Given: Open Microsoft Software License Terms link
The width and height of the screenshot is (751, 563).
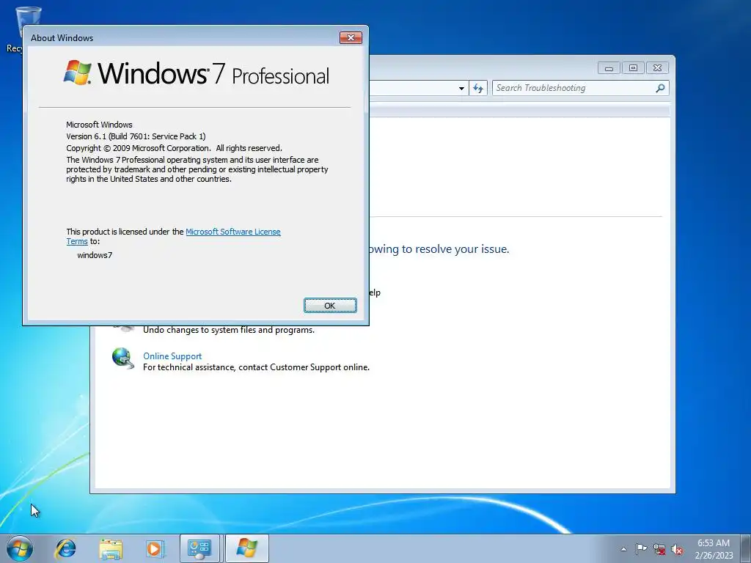Looking at the screenshot, I should coord(232,232).
